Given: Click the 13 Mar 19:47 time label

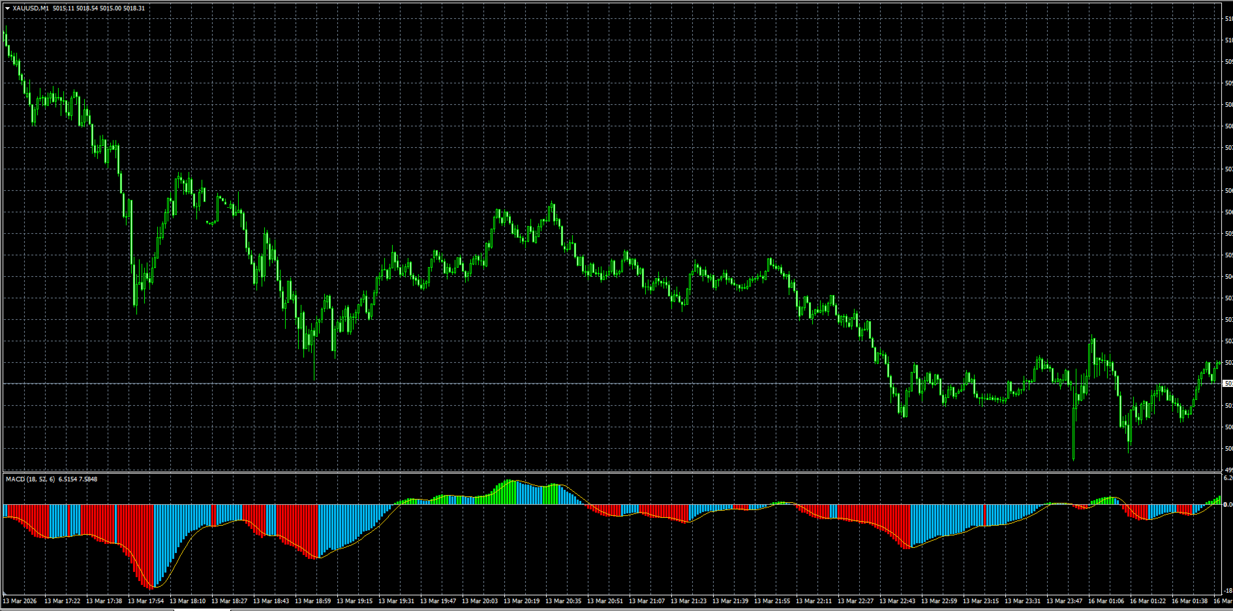Looking at the screenshot, I should coord(438,601).
